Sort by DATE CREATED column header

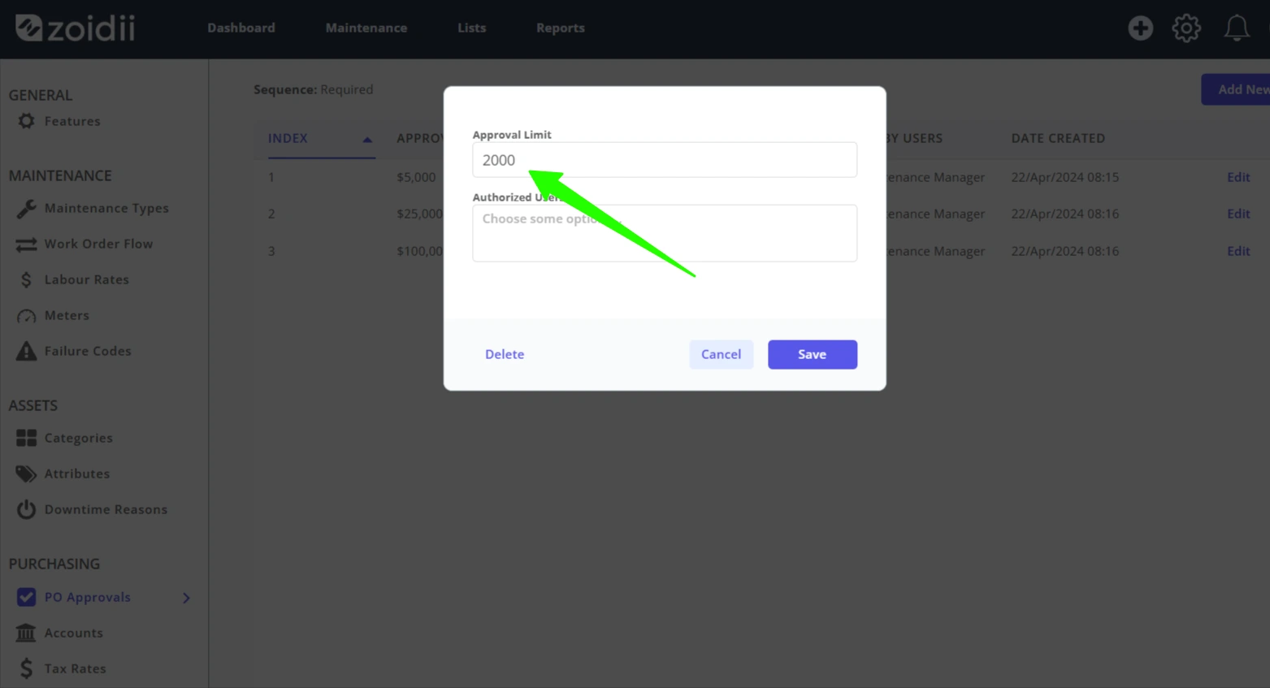(1058, 138)
